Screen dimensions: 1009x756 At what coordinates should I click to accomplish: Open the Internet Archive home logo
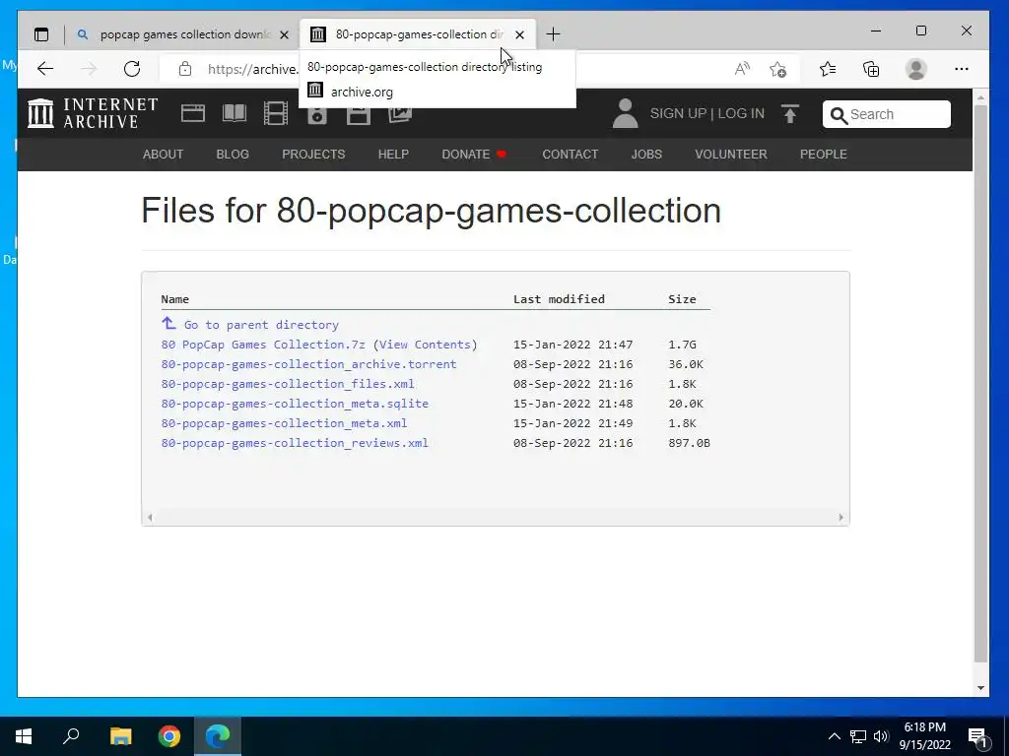[93, 113]
